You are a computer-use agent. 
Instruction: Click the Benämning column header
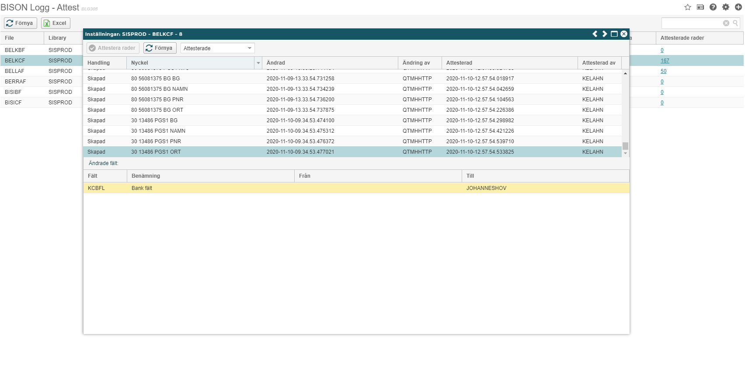(211, 176)
